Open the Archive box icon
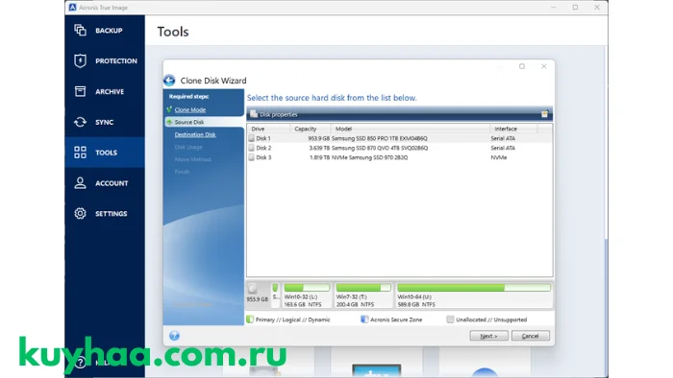 [x=80, y=91]
